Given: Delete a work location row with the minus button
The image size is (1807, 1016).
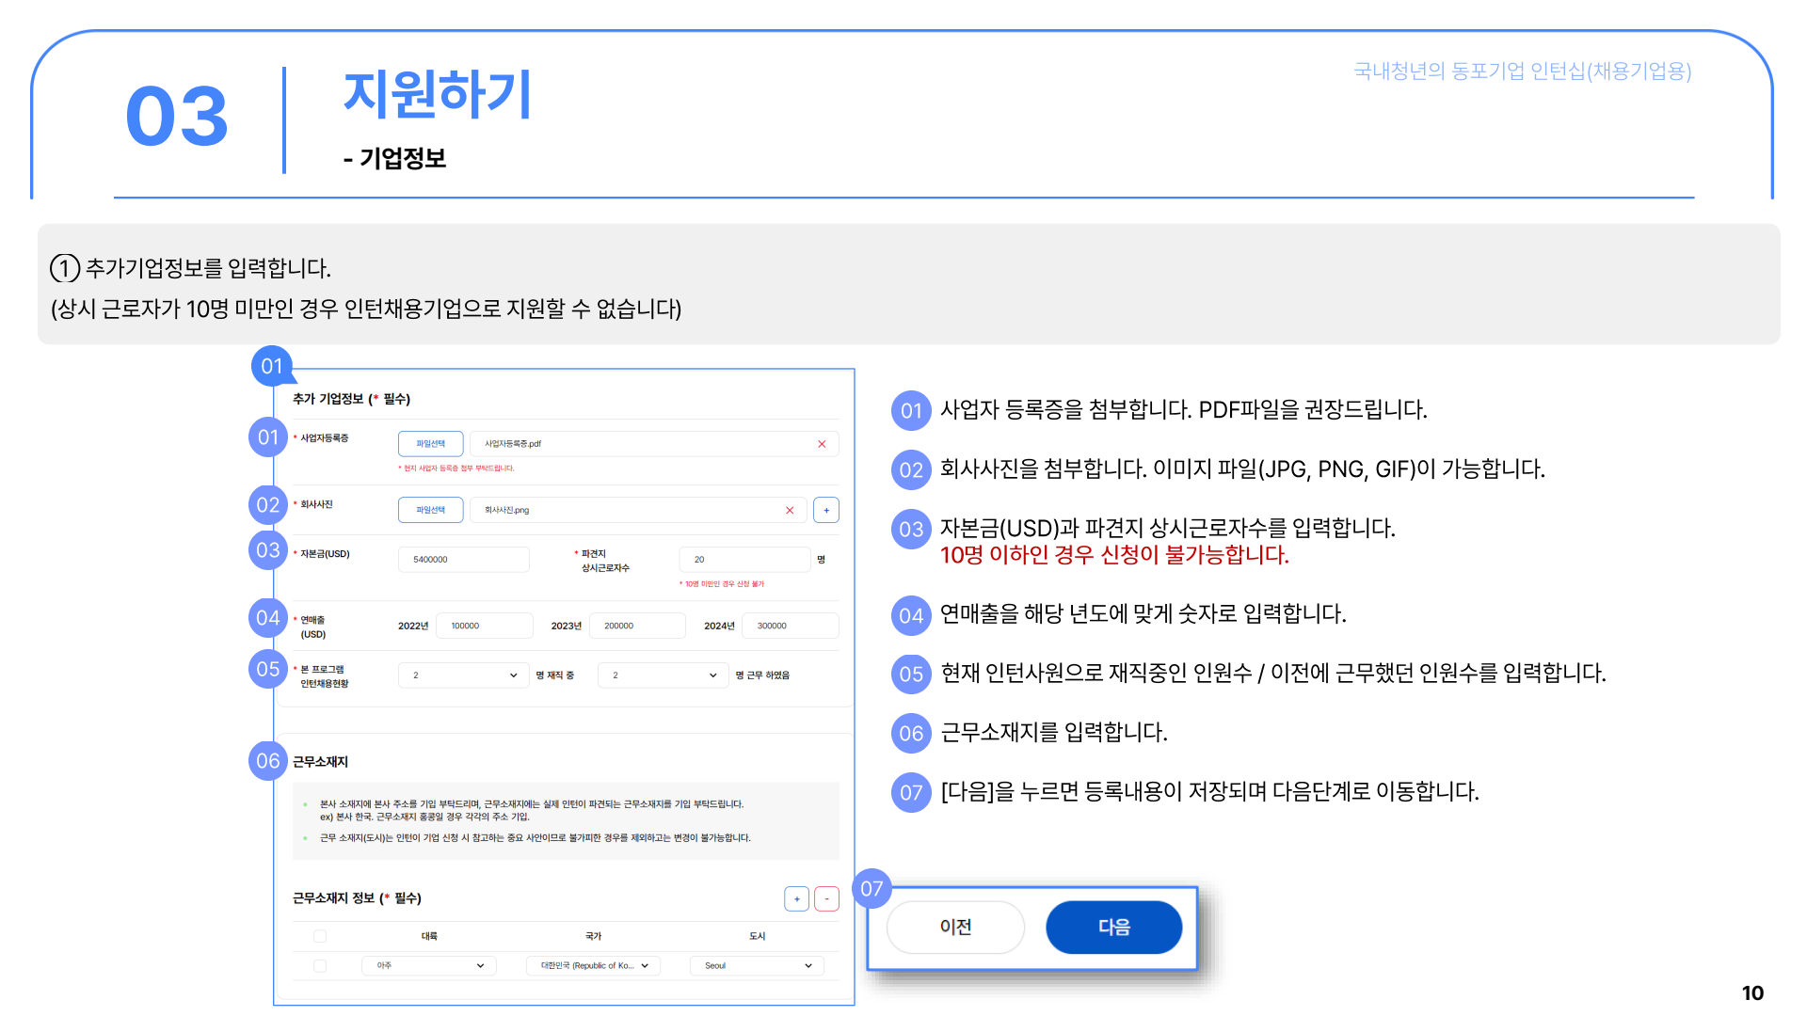Looking at the screenshot, I should tap(826, 898).
